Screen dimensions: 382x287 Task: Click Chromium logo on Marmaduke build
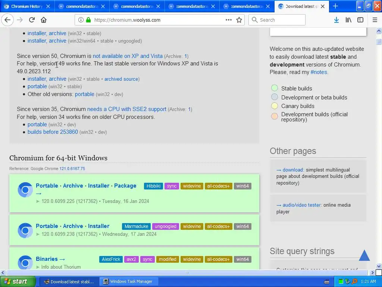pos(25,230)
